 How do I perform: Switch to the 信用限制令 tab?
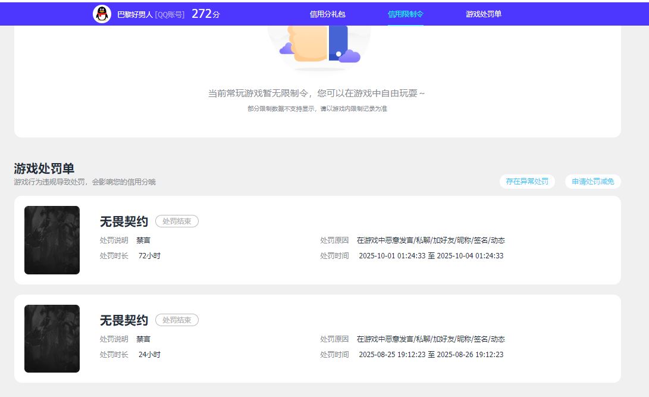click(405, 14)
